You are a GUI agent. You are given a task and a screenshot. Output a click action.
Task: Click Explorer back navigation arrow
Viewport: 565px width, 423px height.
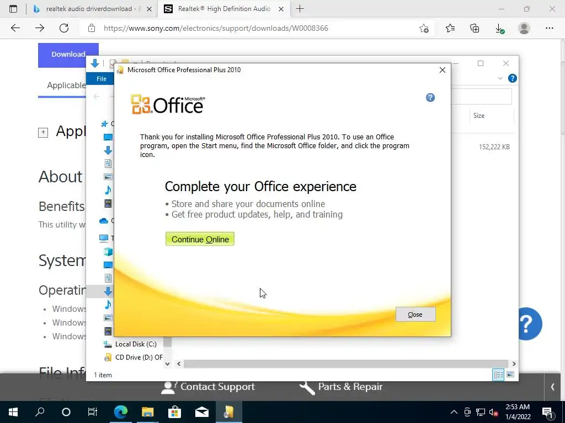coord(96,96)
